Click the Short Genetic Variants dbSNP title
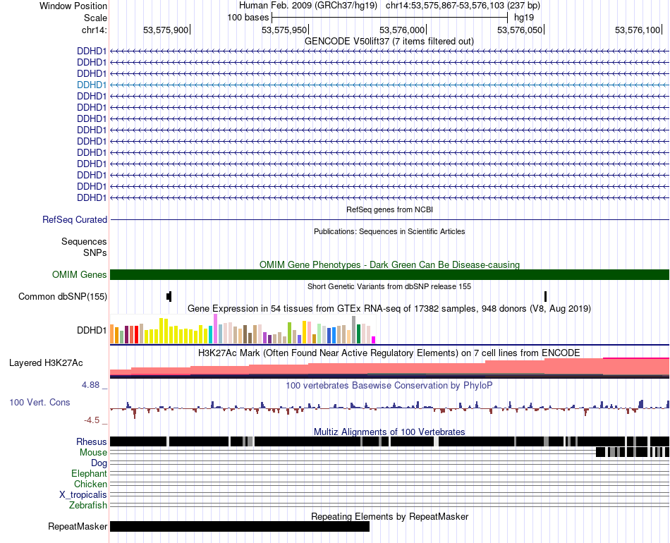Screen dimensions: 670x543 pos(389,287)
